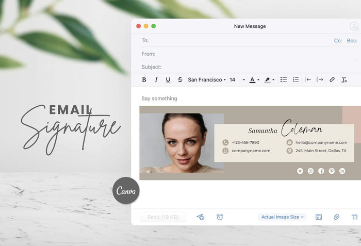Open the text color picker

coord(254,80)
